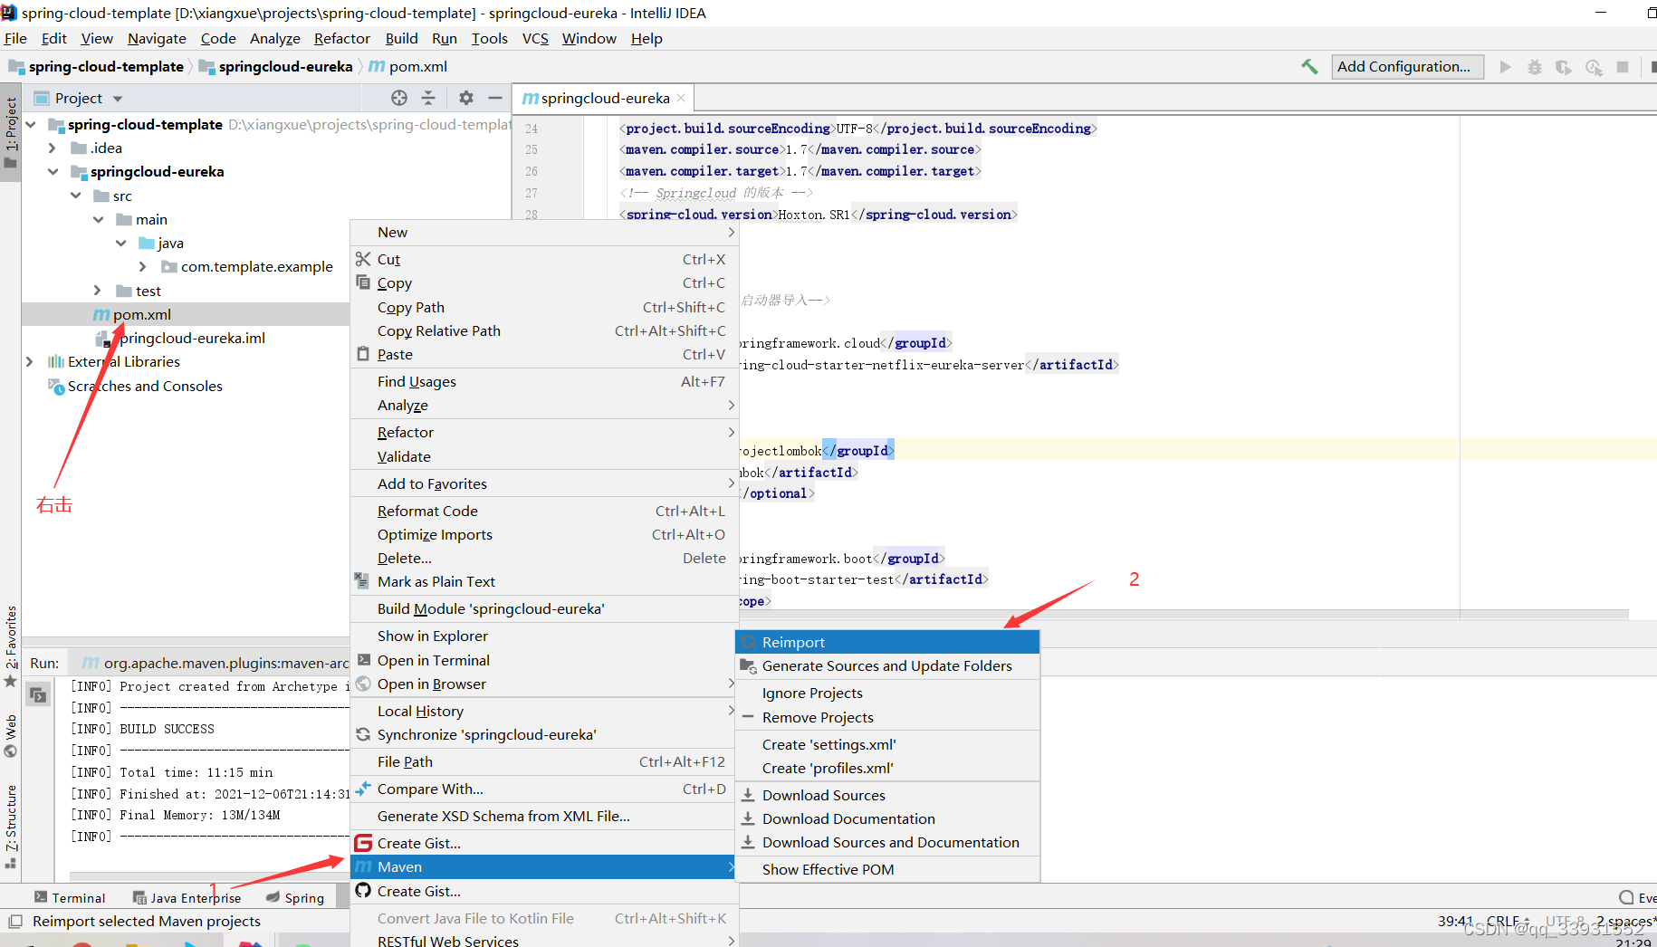
Task: Click the GitHub Create Gist icon
Action: point(363,891)
